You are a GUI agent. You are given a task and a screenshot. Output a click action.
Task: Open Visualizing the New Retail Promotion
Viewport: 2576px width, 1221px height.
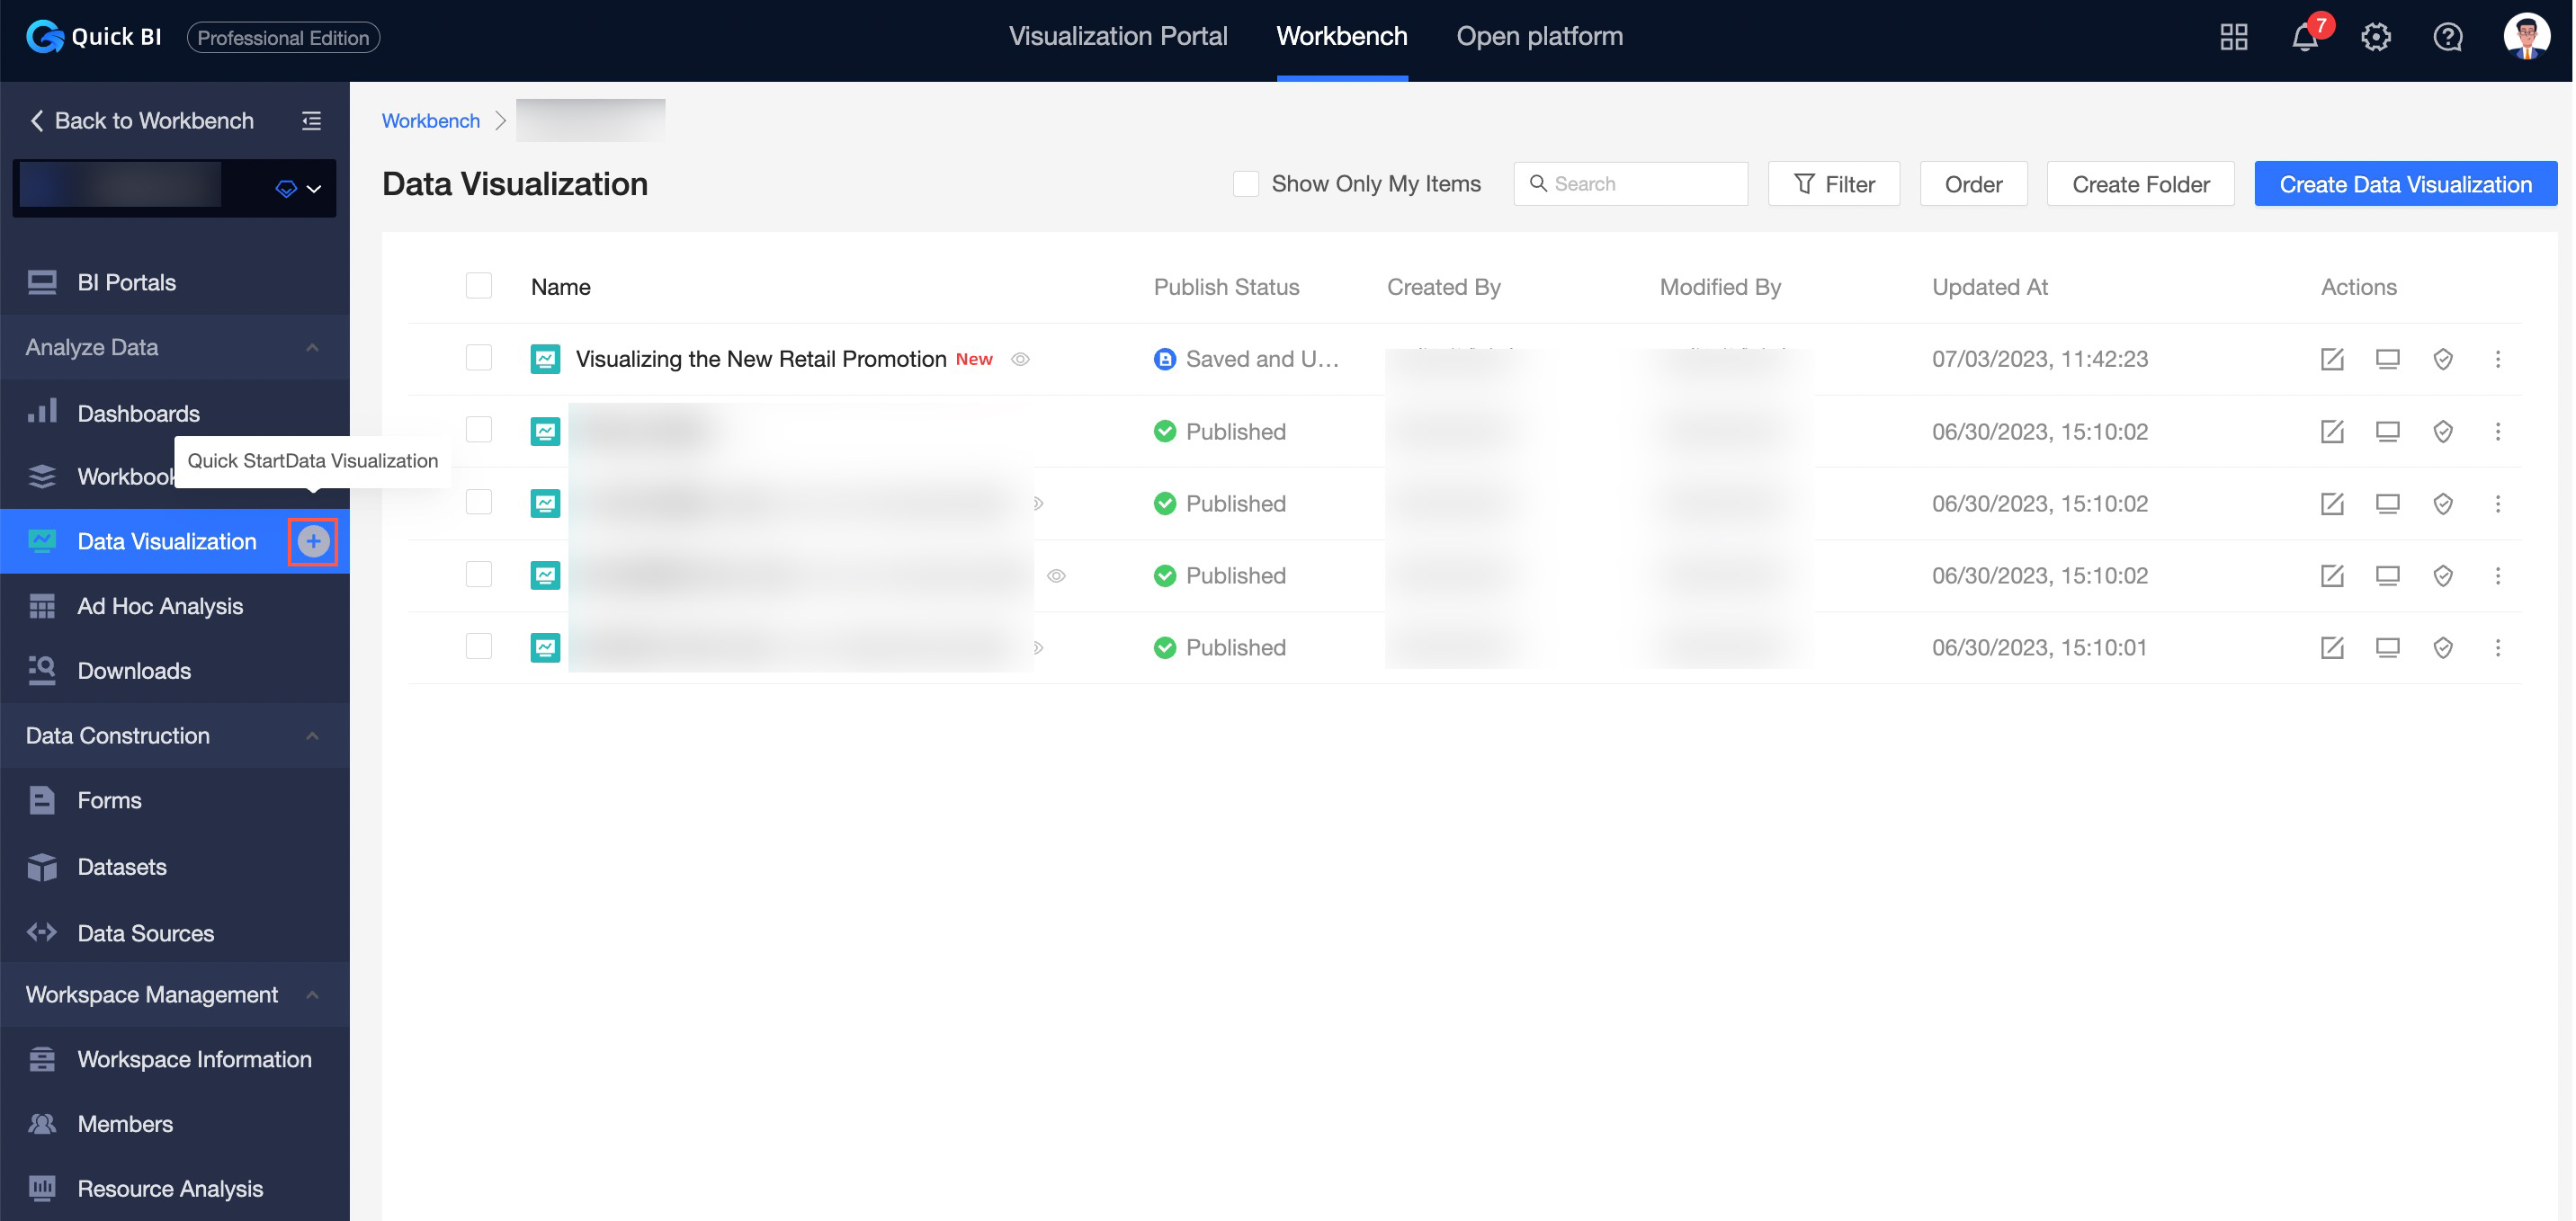tap(760, 359)
